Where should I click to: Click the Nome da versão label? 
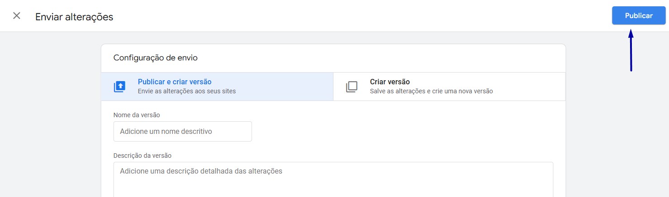pyautogui.click(x=137, y=115)
